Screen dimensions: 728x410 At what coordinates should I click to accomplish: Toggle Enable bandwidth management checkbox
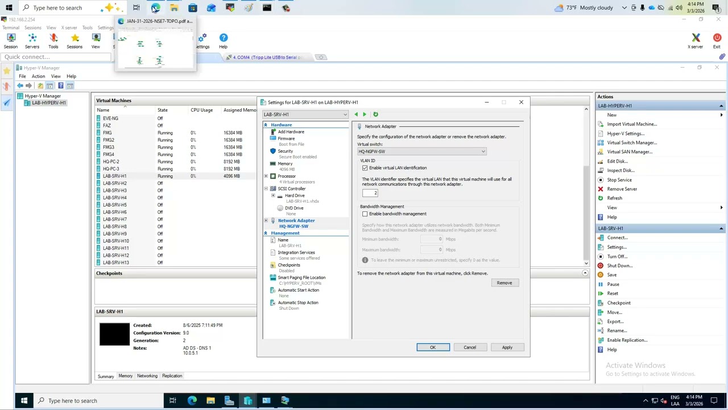click(x=365, y=214)
